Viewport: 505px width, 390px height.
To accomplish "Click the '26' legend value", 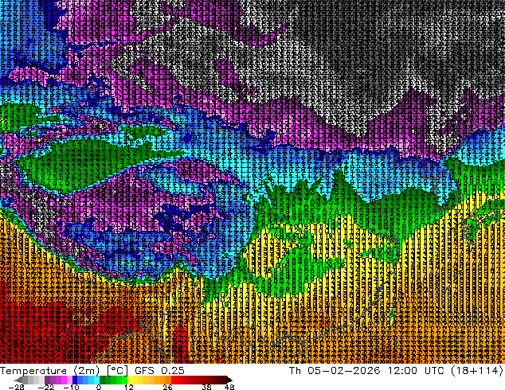I will [x=167, y=387].
